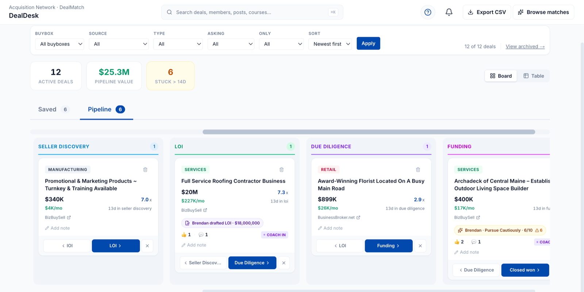The image size is (584, 292).
Task: Switch to Table view
Action: (x=534, y=76)
